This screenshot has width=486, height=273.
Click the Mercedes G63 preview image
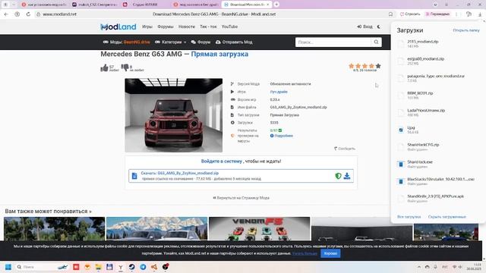click(174, 115)
